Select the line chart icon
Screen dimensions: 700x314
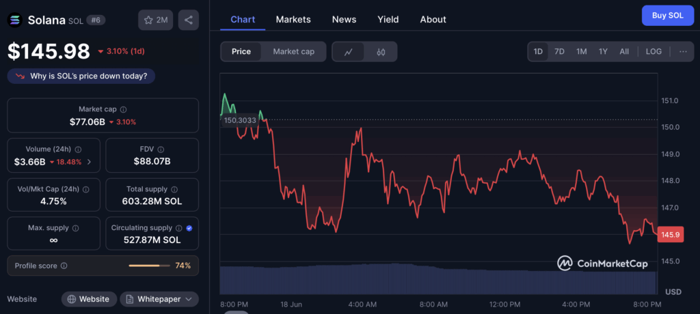[348, 52]
